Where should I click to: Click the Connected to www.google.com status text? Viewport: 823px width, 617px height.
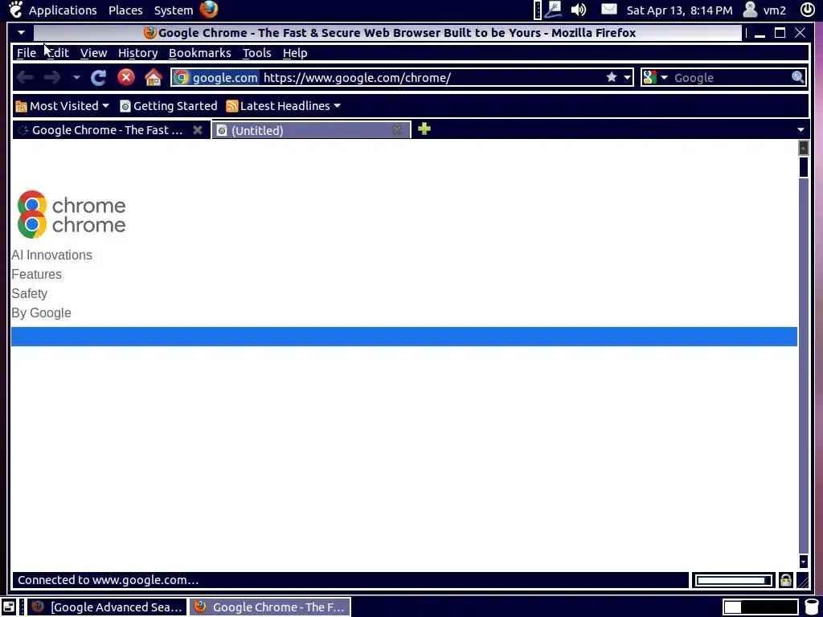pos(109,580)
